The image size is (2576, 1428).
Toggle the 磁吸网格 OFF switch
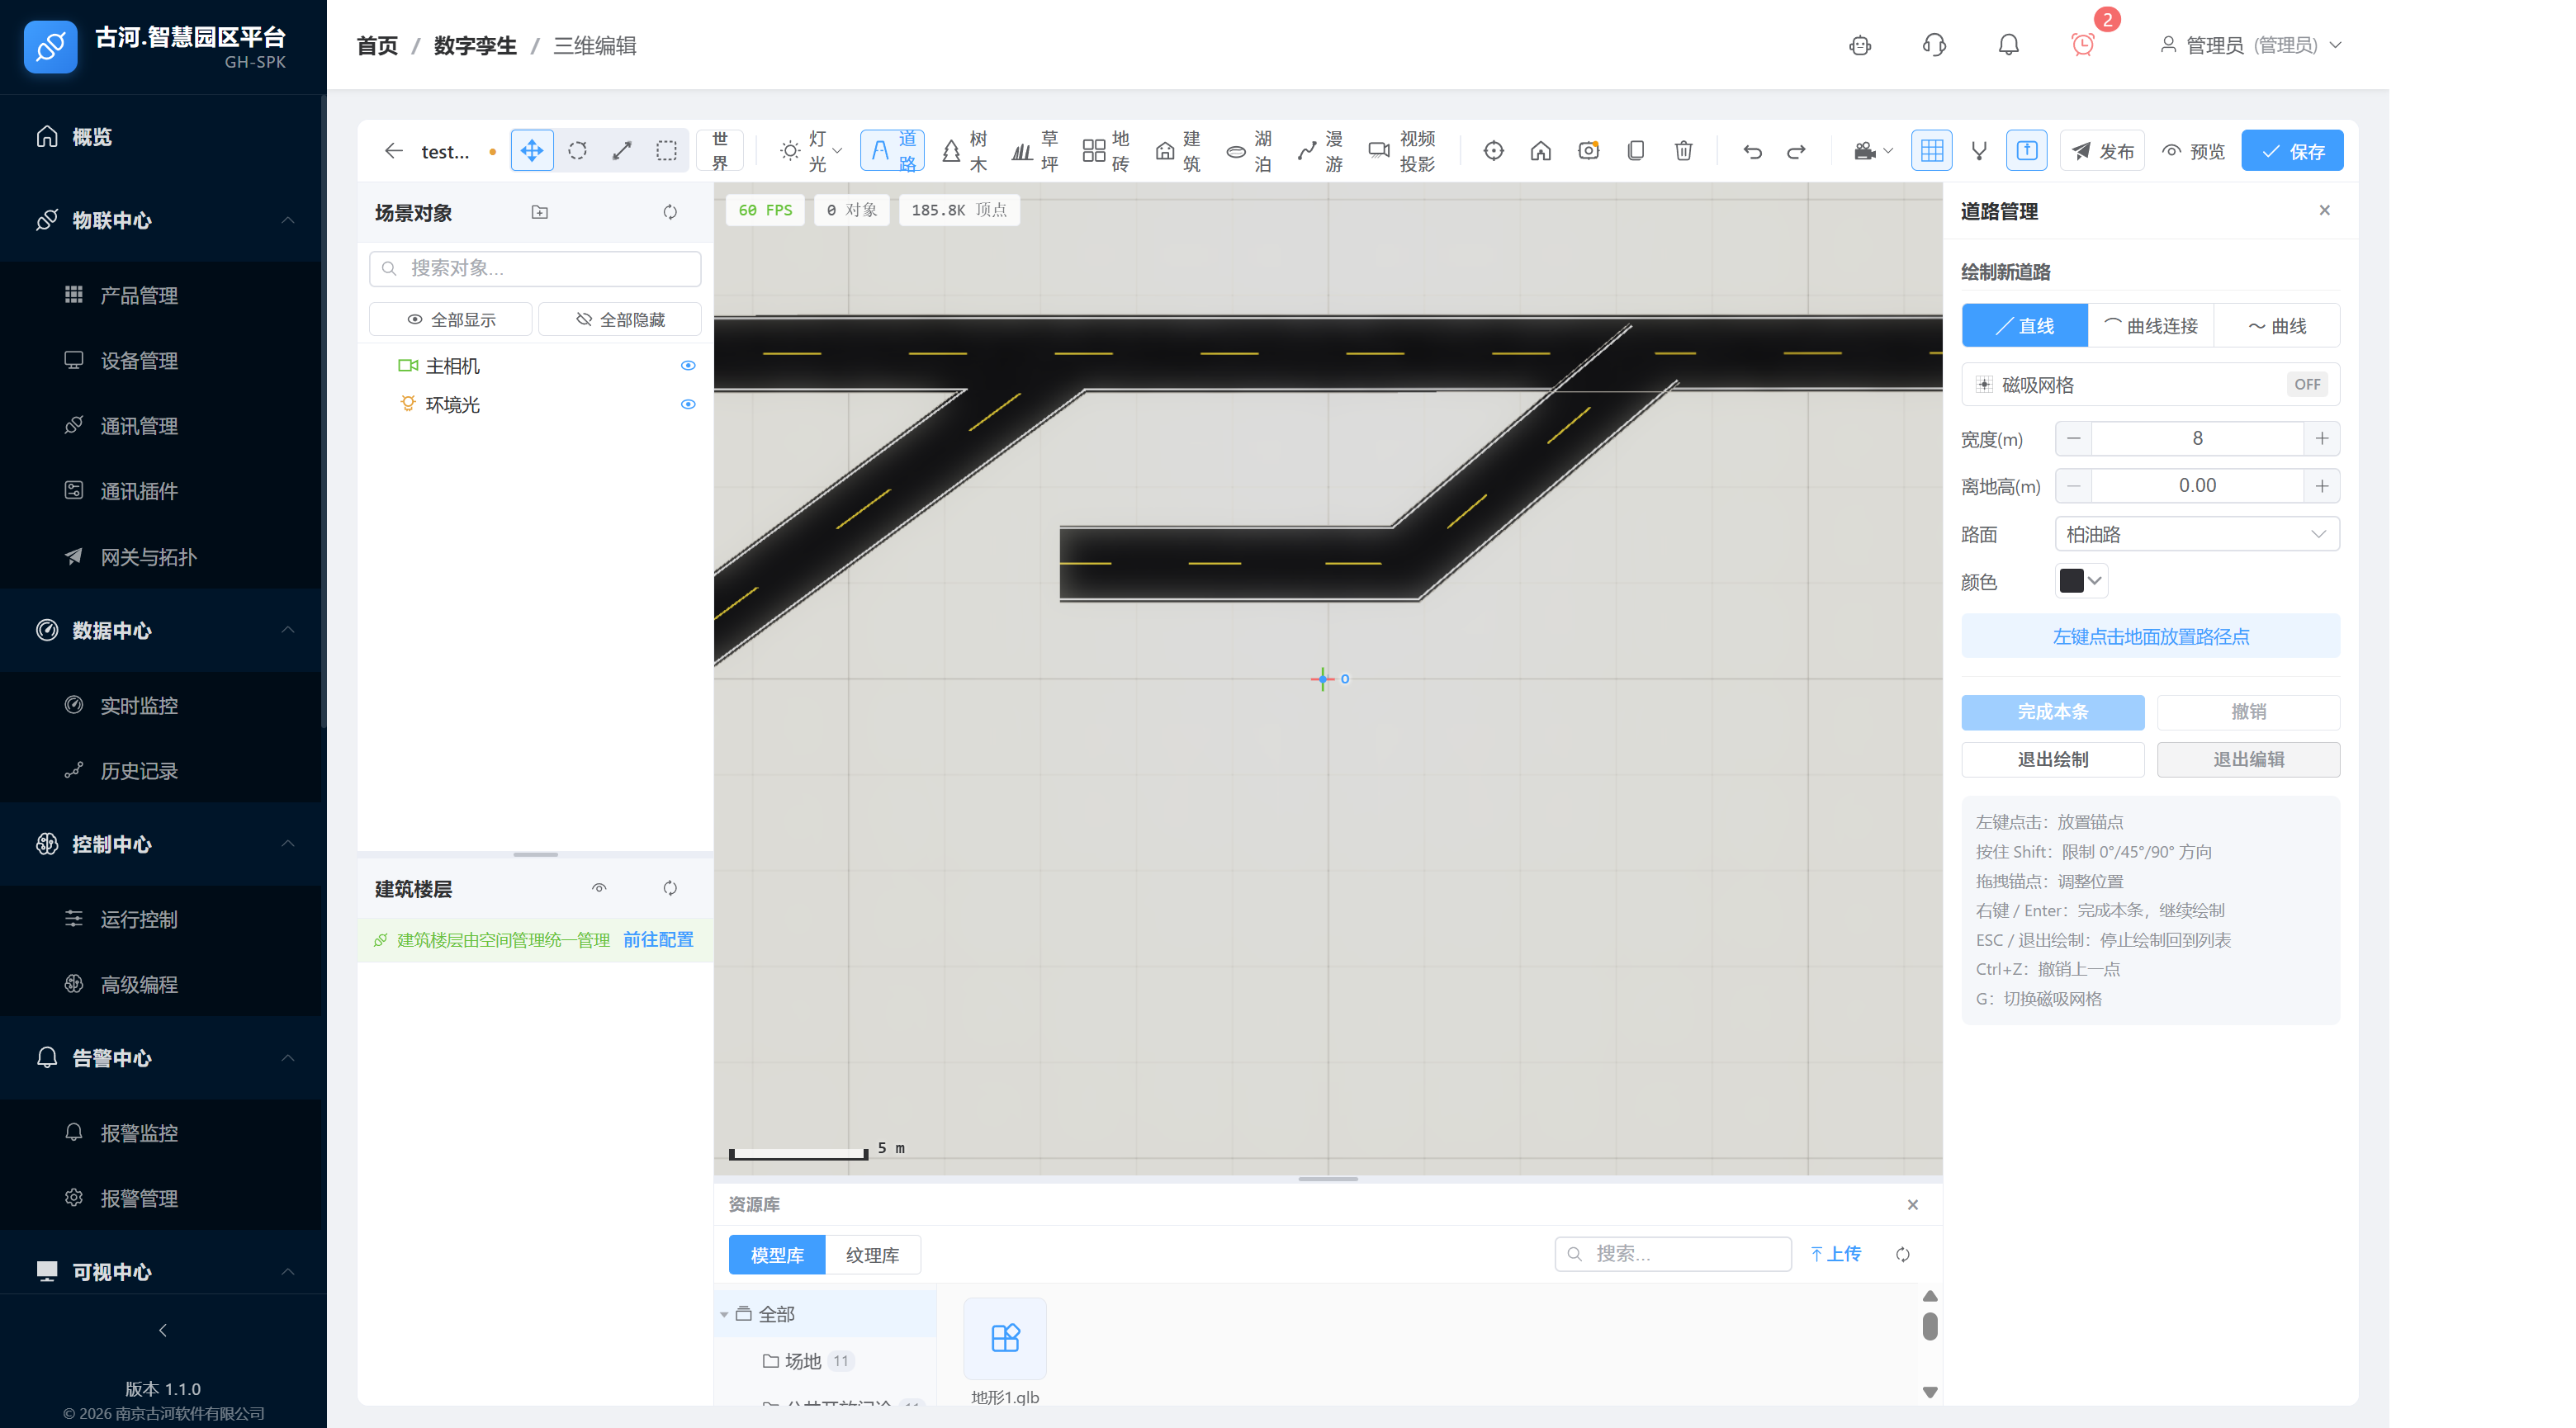(x=2306, y=385)
